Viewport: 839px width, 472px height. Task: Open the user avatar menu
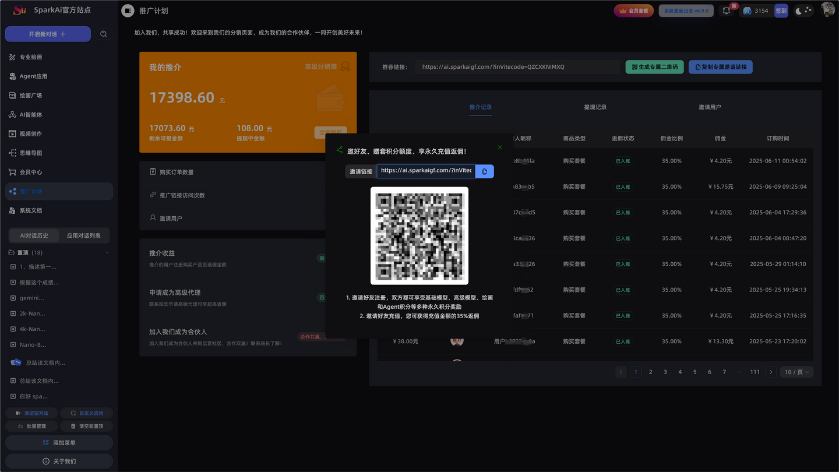[x=827, y=10]
